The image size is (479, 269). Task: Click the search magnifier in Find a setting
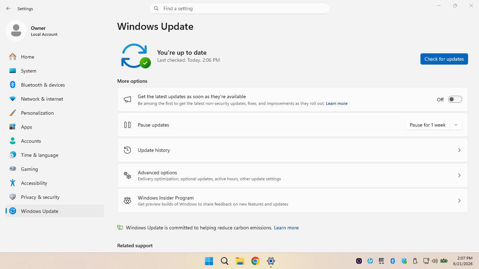156,8
